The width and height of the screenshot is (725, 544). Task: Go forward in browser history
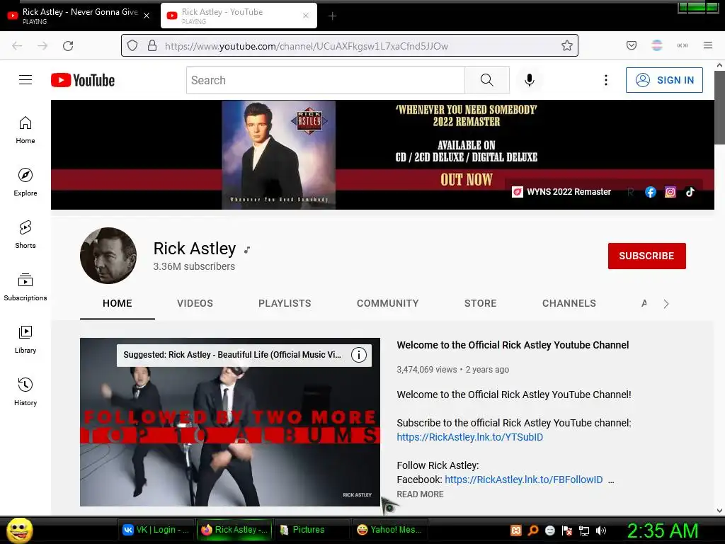click(42, 46)
